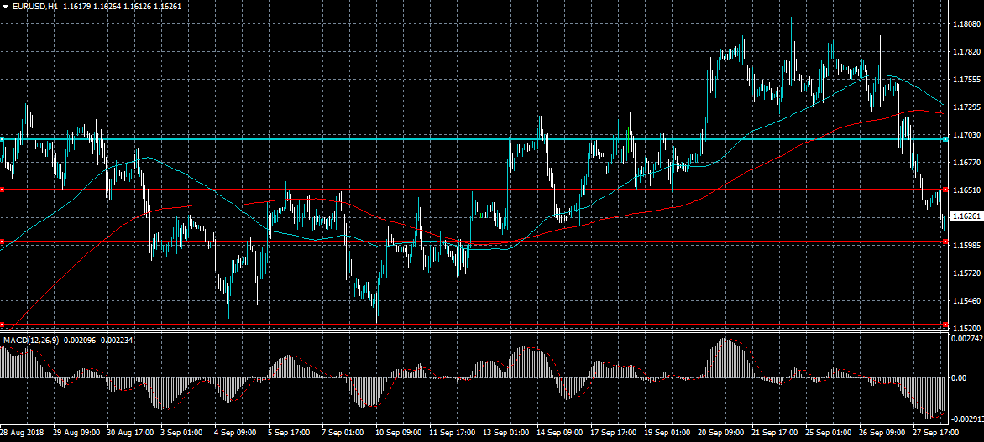
Task: Click the MACD scale value 0.00
Action: 960,378
